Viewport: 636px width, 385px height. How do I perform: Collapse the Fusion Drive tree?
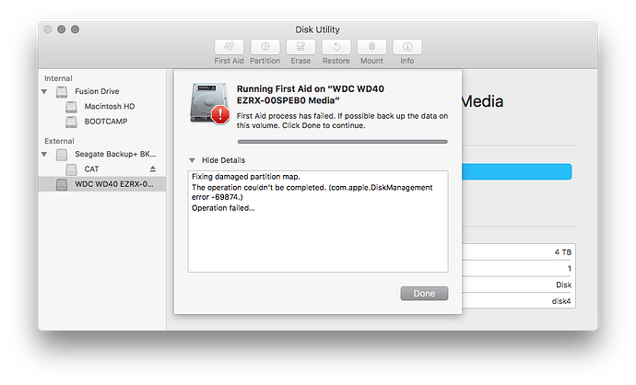[x=44, y=91]
